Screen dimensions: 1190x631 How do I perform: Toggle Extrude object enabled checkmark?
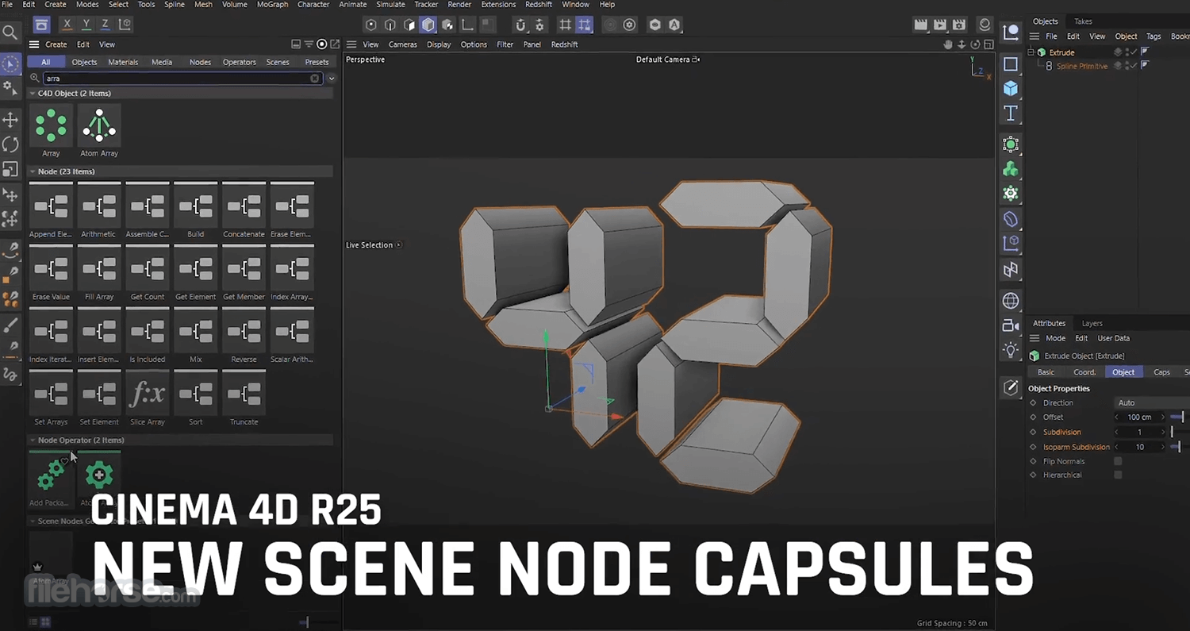coord(1134,52)
